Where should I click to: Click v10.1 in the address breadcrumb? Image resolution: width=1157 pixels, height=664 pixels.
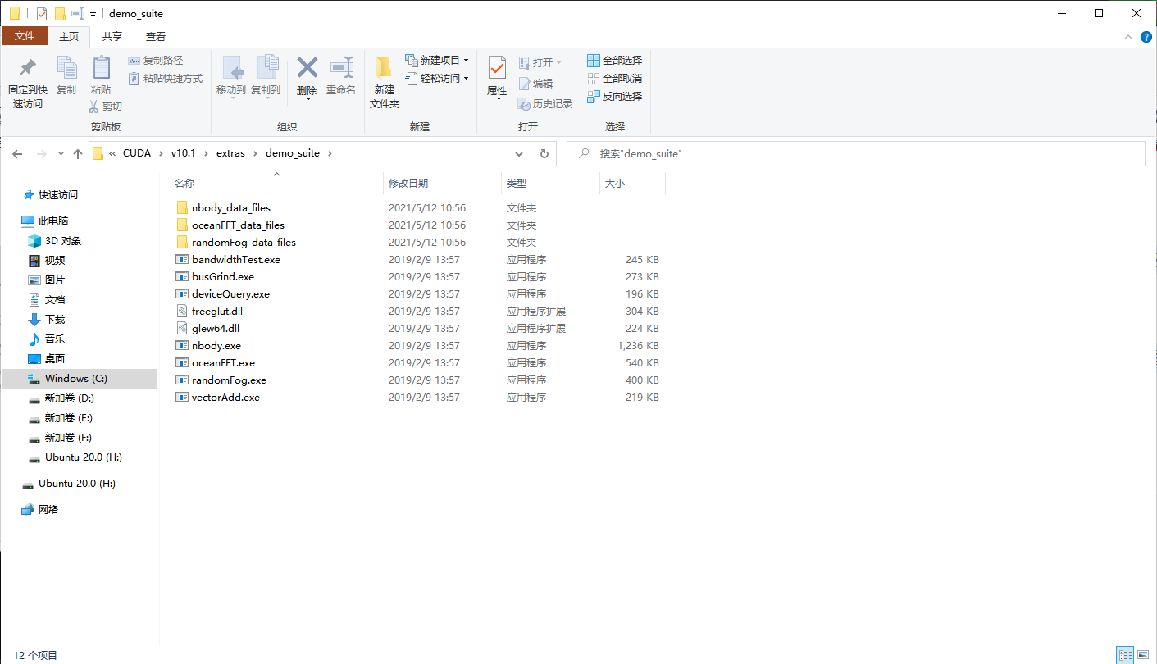pos(185,153)
